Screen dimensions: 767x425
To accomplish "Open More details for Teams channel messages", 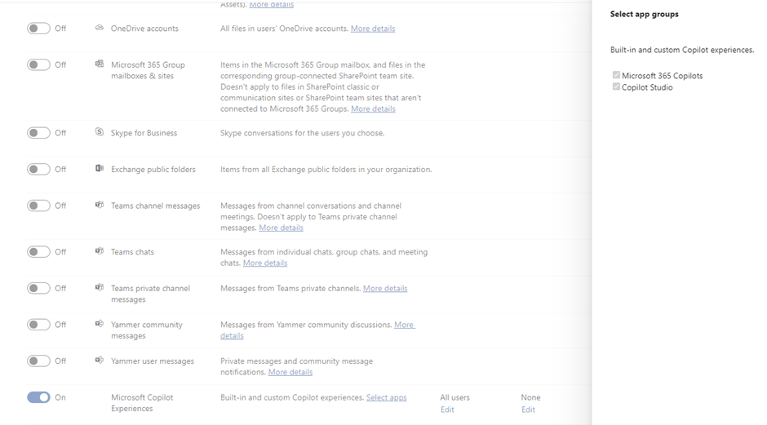I will pos(281,228).
